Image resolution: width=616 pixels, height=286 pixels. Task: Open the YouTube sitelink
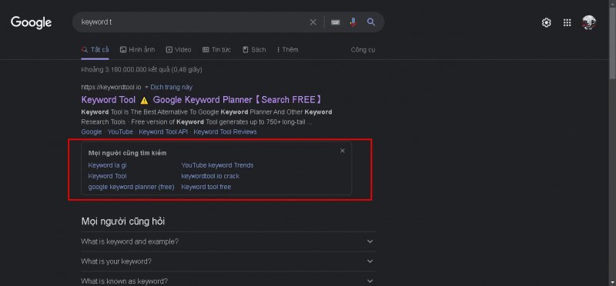120,131
